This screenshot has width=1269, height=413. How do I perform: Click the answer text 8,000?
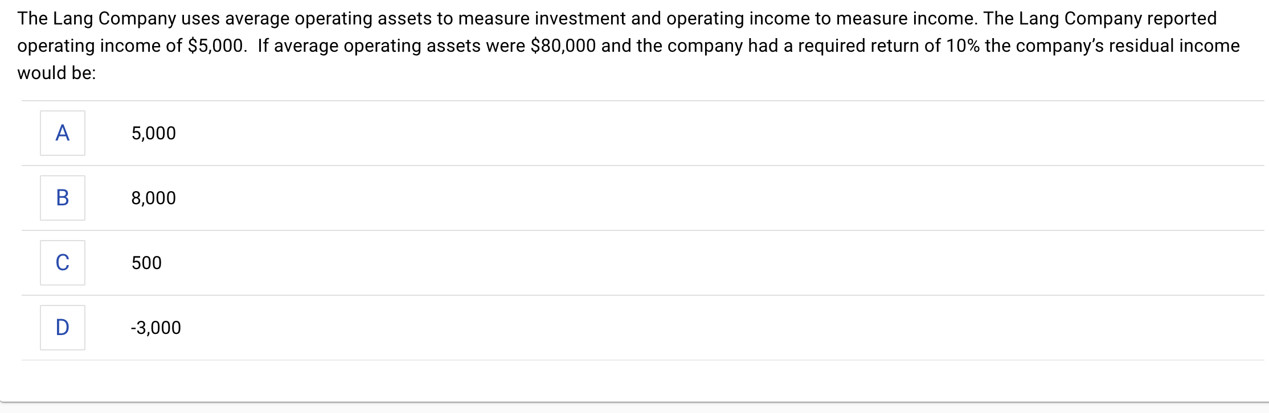tap(153, 198)
